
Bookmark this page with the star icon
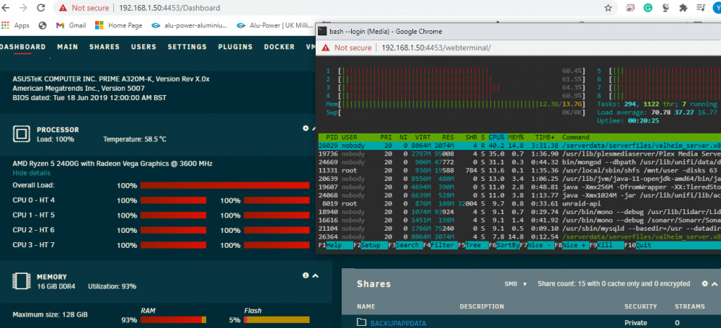click(x=608, y=8)
